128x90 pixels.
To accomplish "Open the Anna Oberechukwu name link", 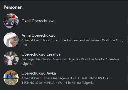I will click(38, 35).
